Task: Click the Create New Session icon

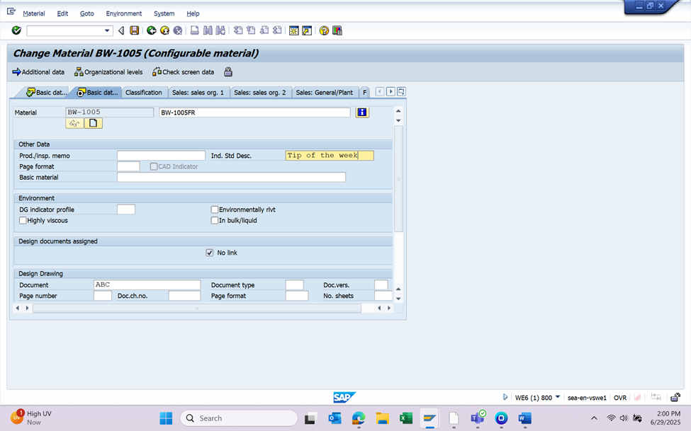Action: 293,30
